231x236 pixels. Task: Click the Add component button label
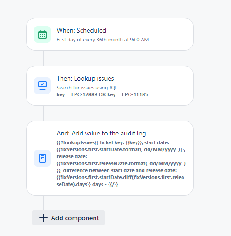(75, 218)
